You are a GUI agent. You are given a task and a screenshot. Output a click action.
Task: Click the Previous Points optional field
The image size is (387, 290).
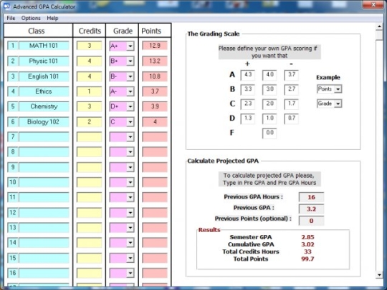pyautogui.click(x=311, y=221)
